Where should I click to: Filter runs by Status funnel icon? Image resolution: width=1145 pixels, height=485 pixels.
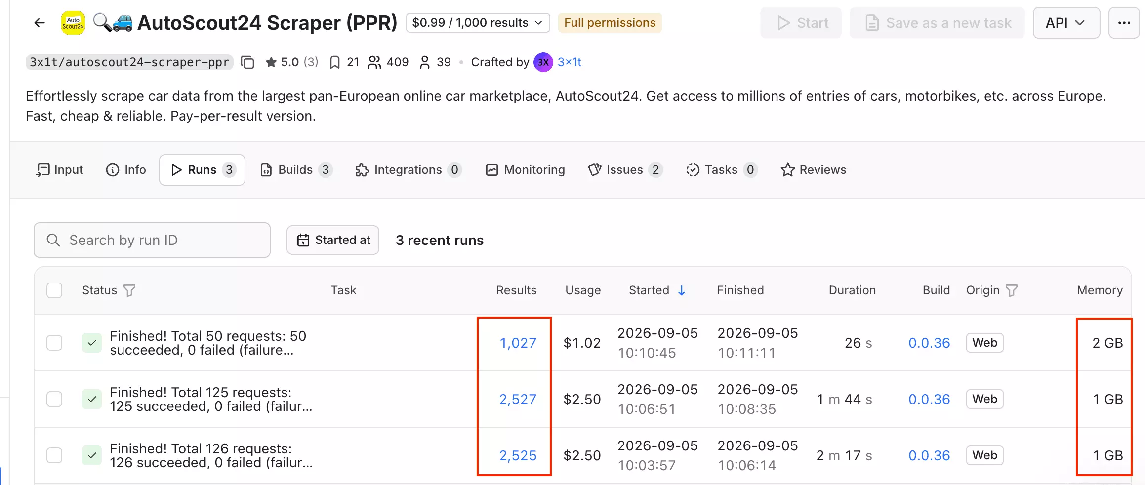[129, 290]
